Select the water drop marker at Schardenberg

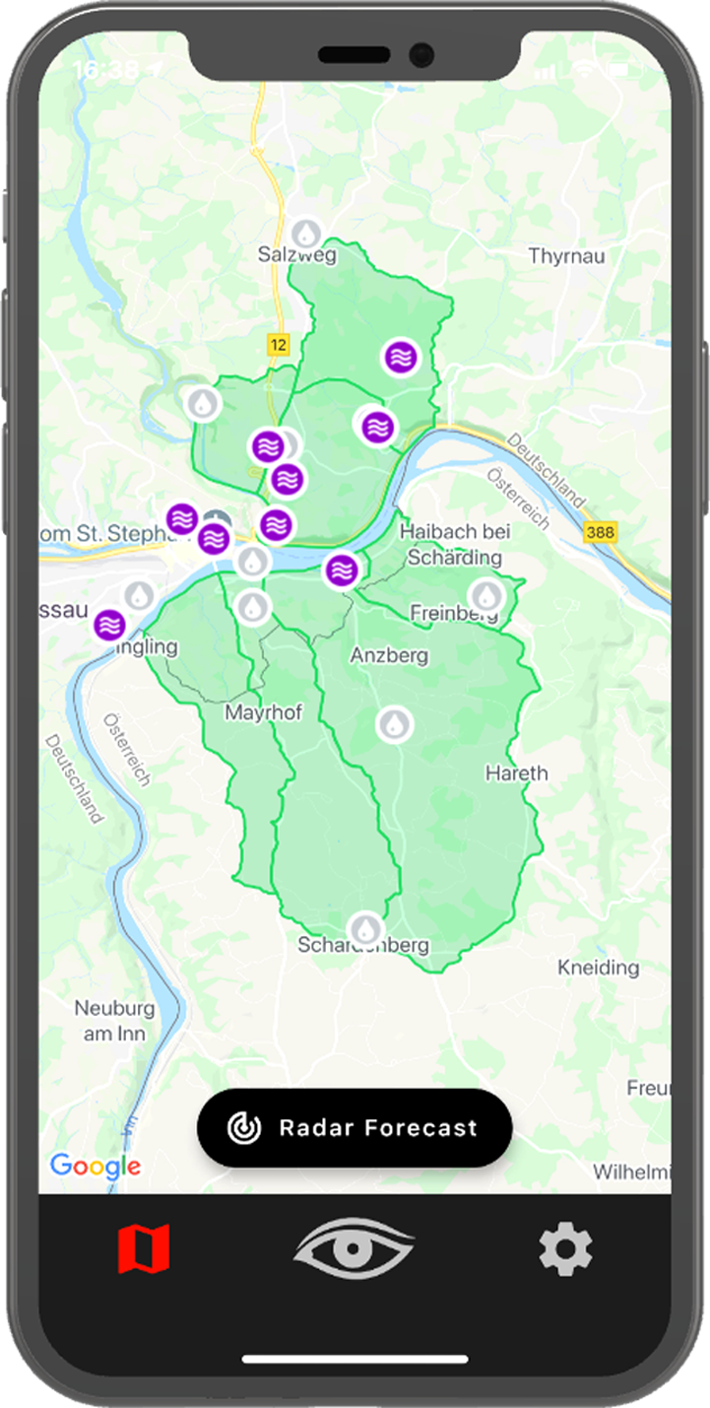point(365,928)
